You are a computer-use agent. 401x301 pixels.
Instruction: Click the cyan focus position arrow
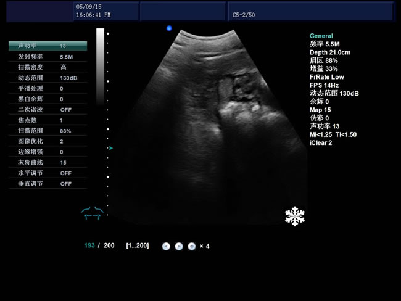(110, 148)
